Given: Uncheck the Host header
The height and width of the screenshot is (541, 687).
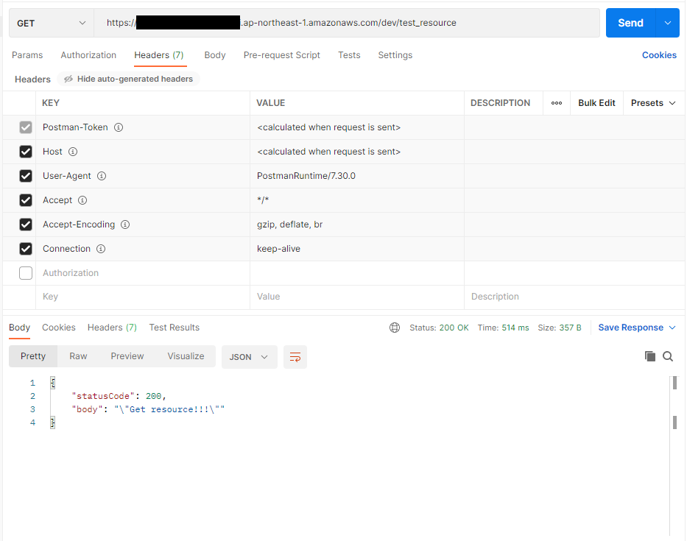Looking at the screenshot, I should (x=25, y=151).
